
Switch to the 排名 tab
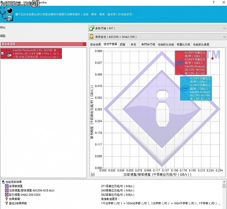point(133,44)
